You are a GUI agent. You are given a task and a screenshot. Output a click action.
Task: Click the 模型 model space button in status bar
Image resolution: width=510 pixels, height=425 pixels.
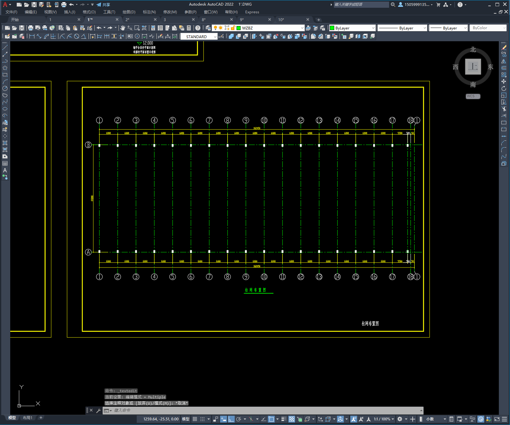[x=186, y=419]
